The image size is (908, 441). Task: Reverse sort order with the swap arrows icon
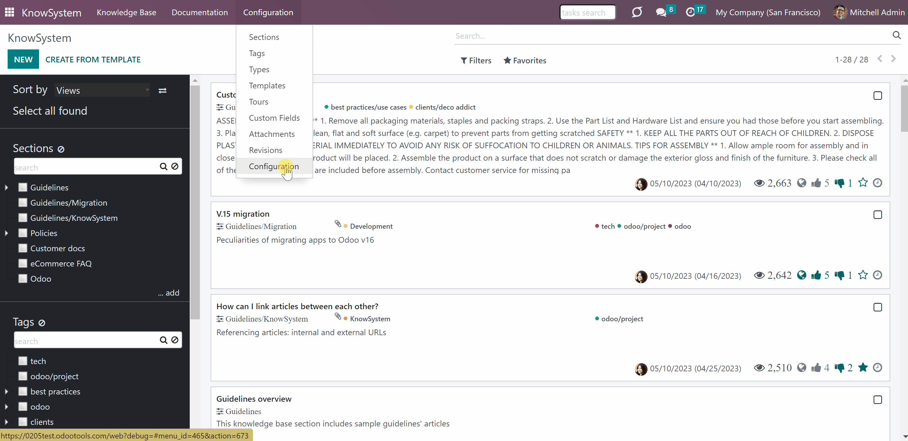tap(162, 91)
